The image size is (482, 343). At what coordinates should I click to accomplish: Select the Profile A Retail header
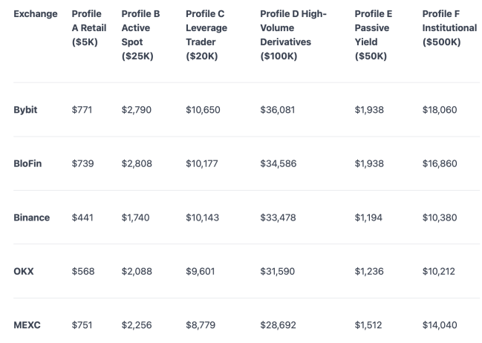[89, 27]
